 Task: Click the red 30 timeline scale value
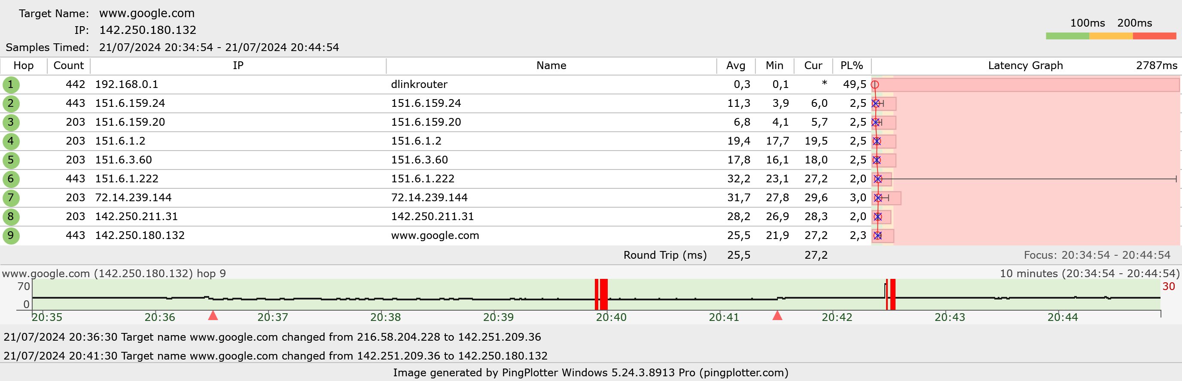pos(1168,287)
